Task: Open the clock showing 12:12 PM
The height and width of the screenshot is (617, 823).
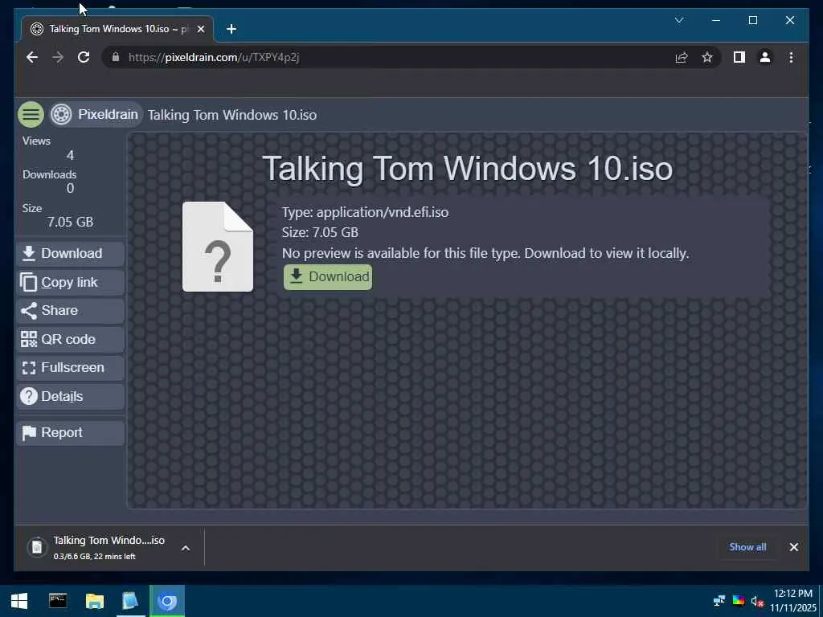Action: pos(792,601)
